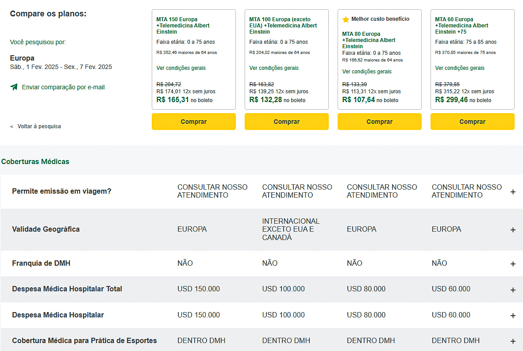Expand the Validade Geográfica row
This screenshot has height=351, width=523.
(x=513, y=230)
